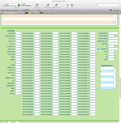Select justified text alignment icon
121x123 pixels.
point(50,13)
